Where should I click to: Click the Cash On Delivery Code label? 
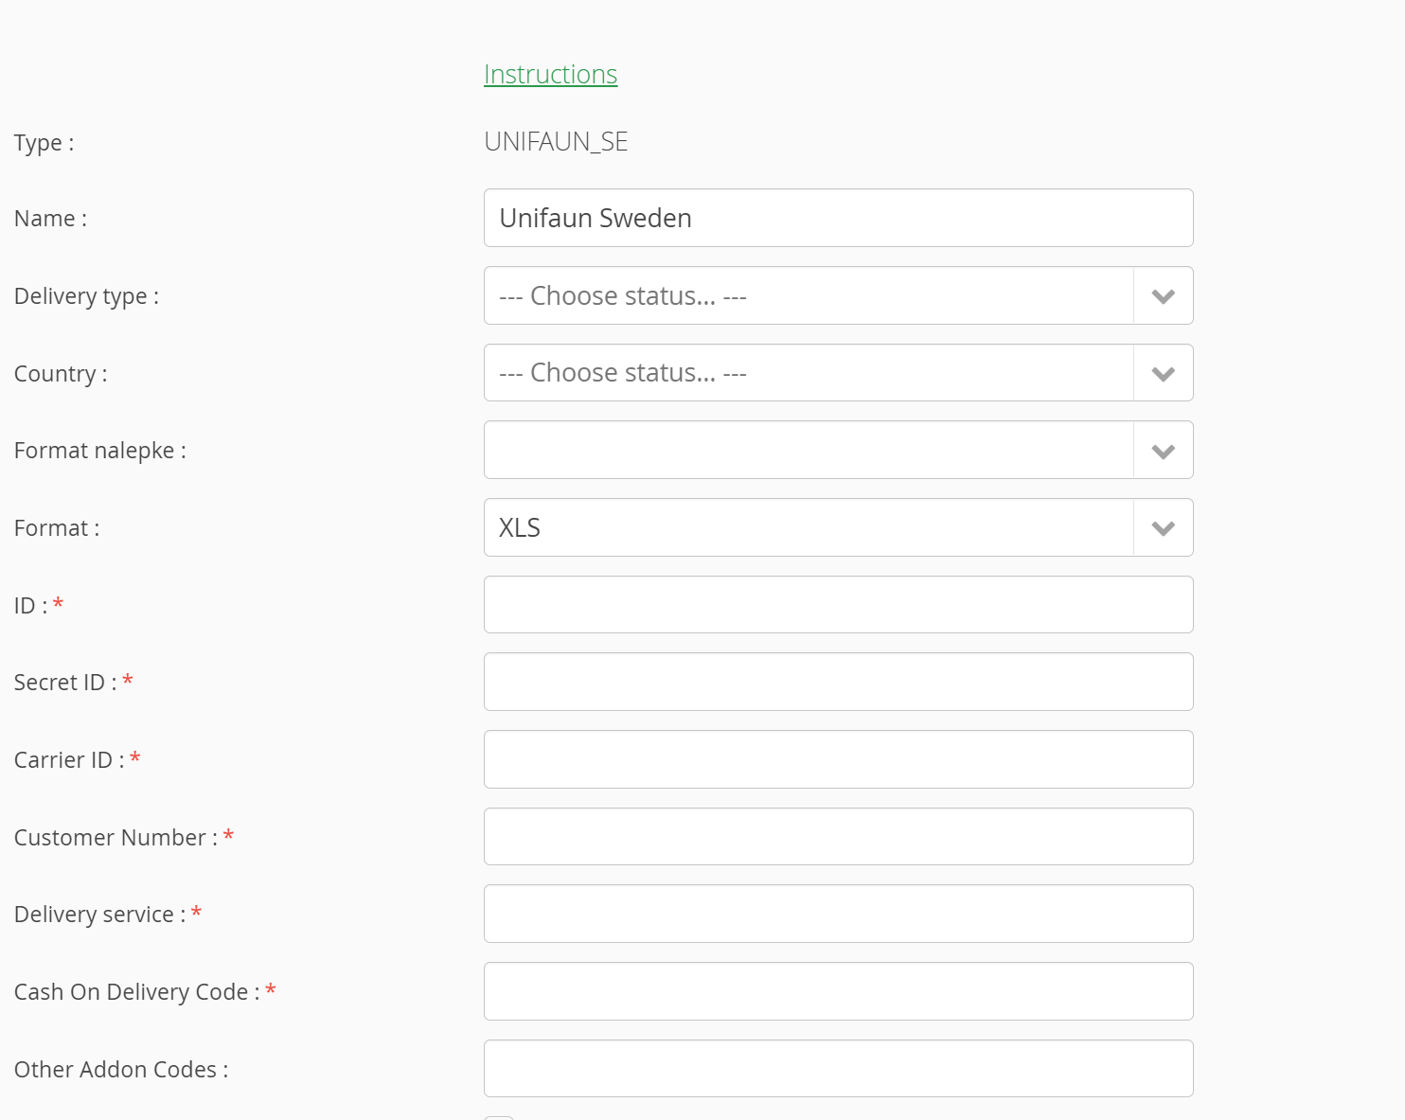coord(136,992)
